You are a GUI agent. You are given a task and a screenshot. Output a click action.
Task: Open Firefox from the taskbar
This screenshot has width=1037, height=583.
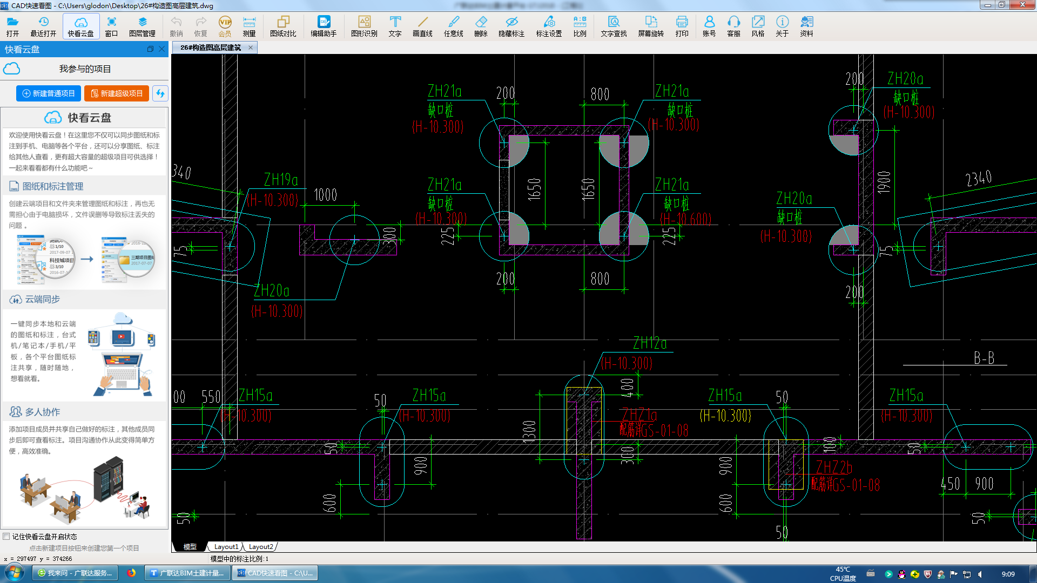[x=131, y=573]
